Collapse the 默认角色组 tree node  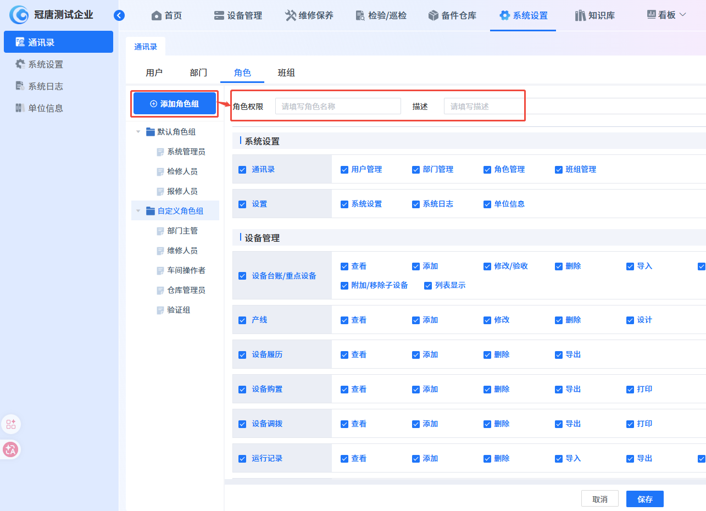tap(138, 132)
